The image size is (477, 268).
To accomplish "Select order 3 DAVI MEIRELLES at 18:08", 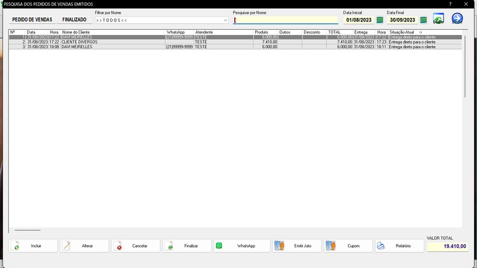I will [x=235, y=47].
